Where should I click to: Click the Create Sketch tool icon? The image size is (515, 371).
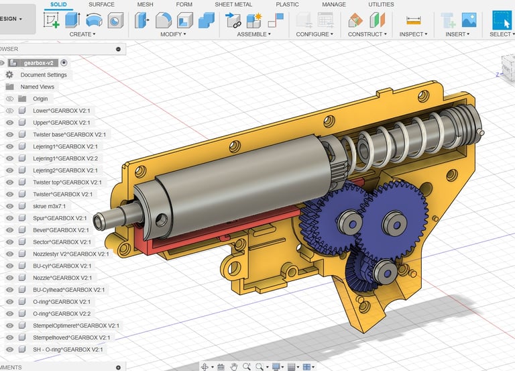click(52, 19)
